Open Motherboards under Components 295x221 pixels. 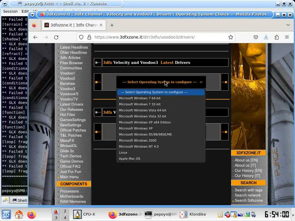pos(71,196)
